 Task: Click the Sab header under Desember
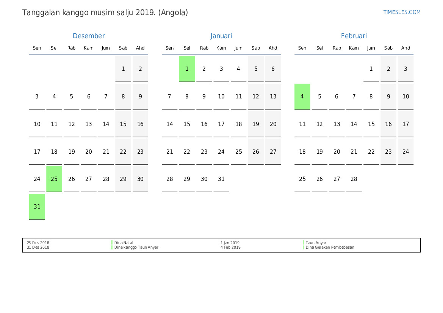pyautogui.click(x=123, y=48)
